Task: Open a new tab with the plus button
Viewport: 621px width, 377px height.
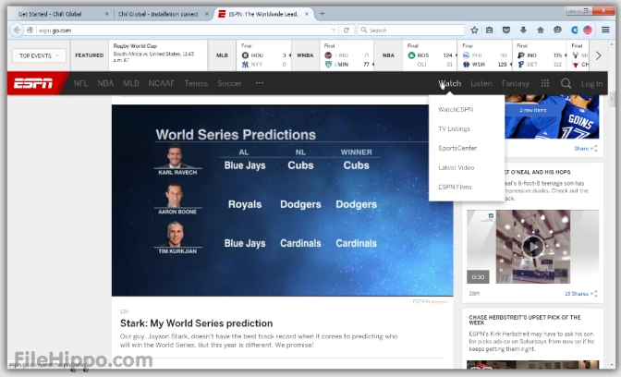Action: point(322,14)
